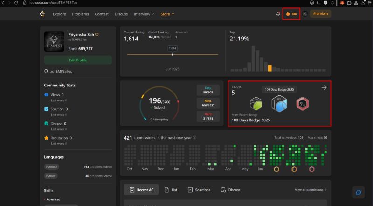The width and height of the screenshot is (373, 206).
Task: Click the GitHub icon beside xoTEMPESTox
Action: coord(46,71)
